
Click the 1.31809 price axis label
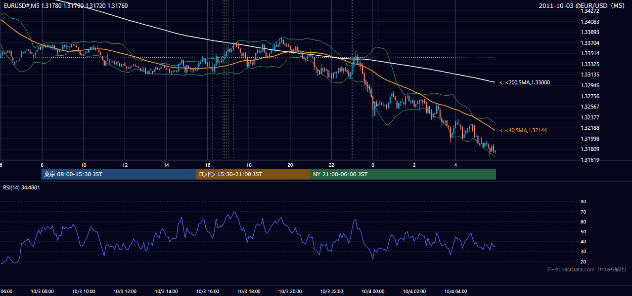(589, 149)
